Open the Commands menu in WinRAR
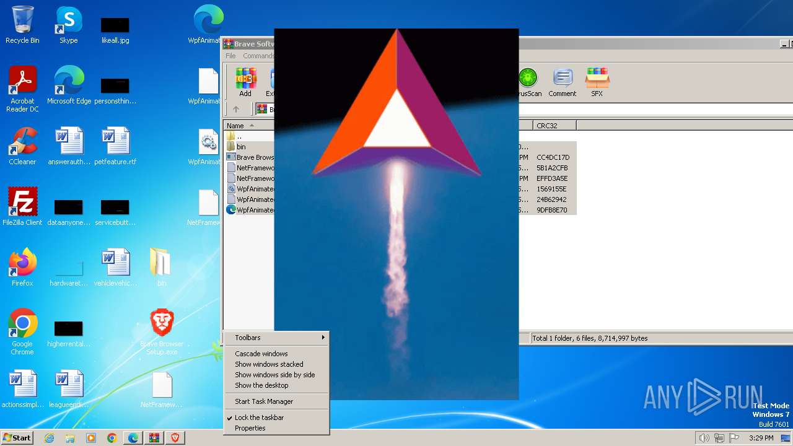793x446 pixels. coord(258,56)
